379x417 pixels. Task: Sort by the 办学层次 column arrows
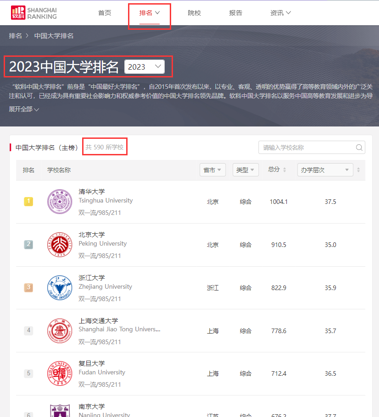click(358, 170)
